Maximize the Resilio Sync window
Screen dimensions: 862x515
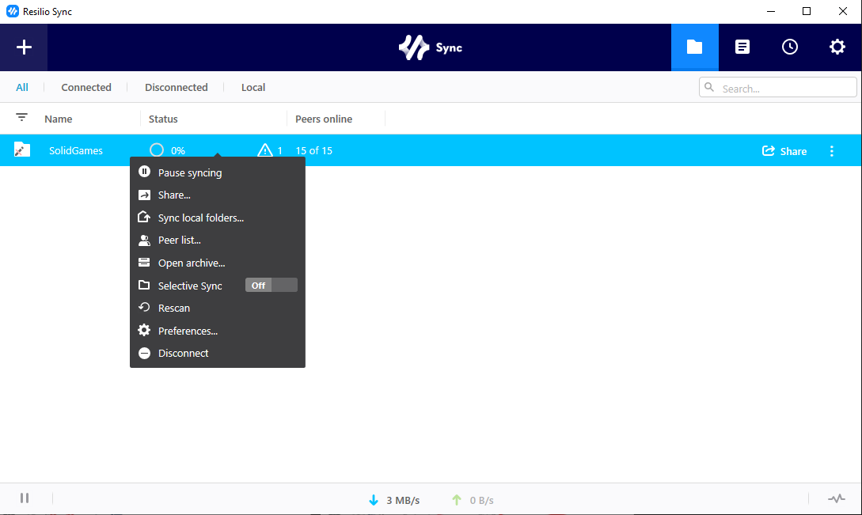click(807, 12)
